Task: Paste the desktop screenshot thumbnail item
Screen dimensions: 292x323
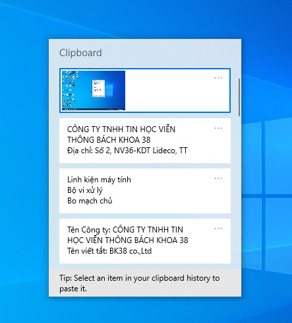Action: pos(145,90)
